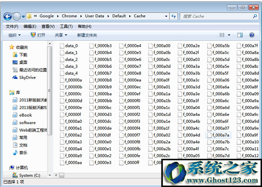Click the 打开 toolbar button

point(38,35)
